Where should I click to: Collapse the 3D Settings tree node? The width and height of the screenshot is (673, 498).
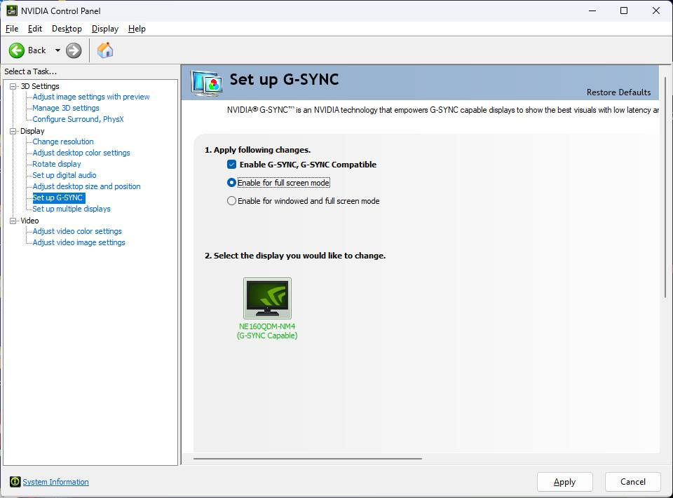[x=13, y=86]
